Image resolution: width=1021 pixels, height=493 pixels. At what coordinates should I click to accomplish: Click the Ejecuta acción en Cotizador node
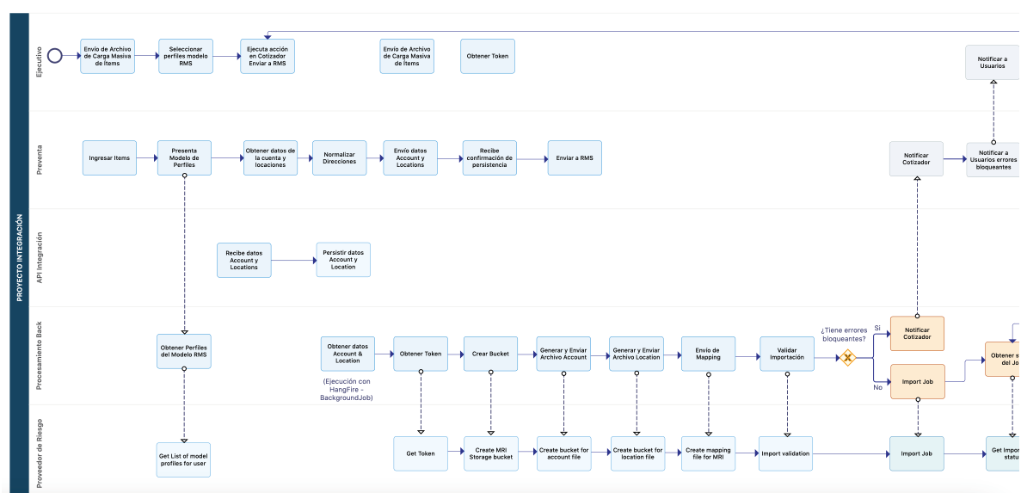pyautogui.click(x=268, y=56)
